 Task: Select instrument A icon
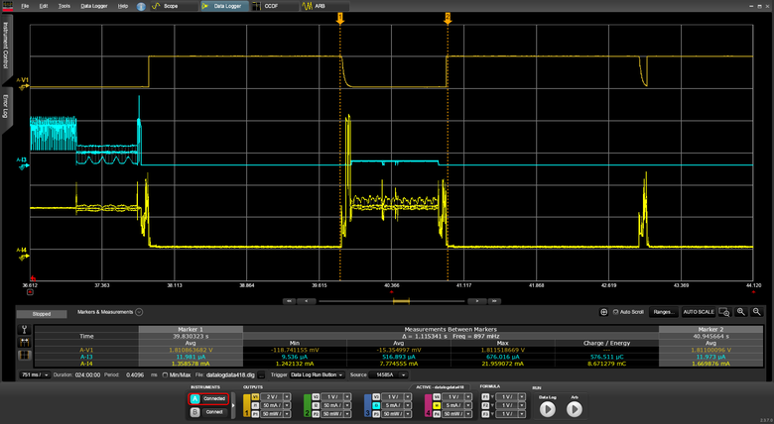[194, 399]
